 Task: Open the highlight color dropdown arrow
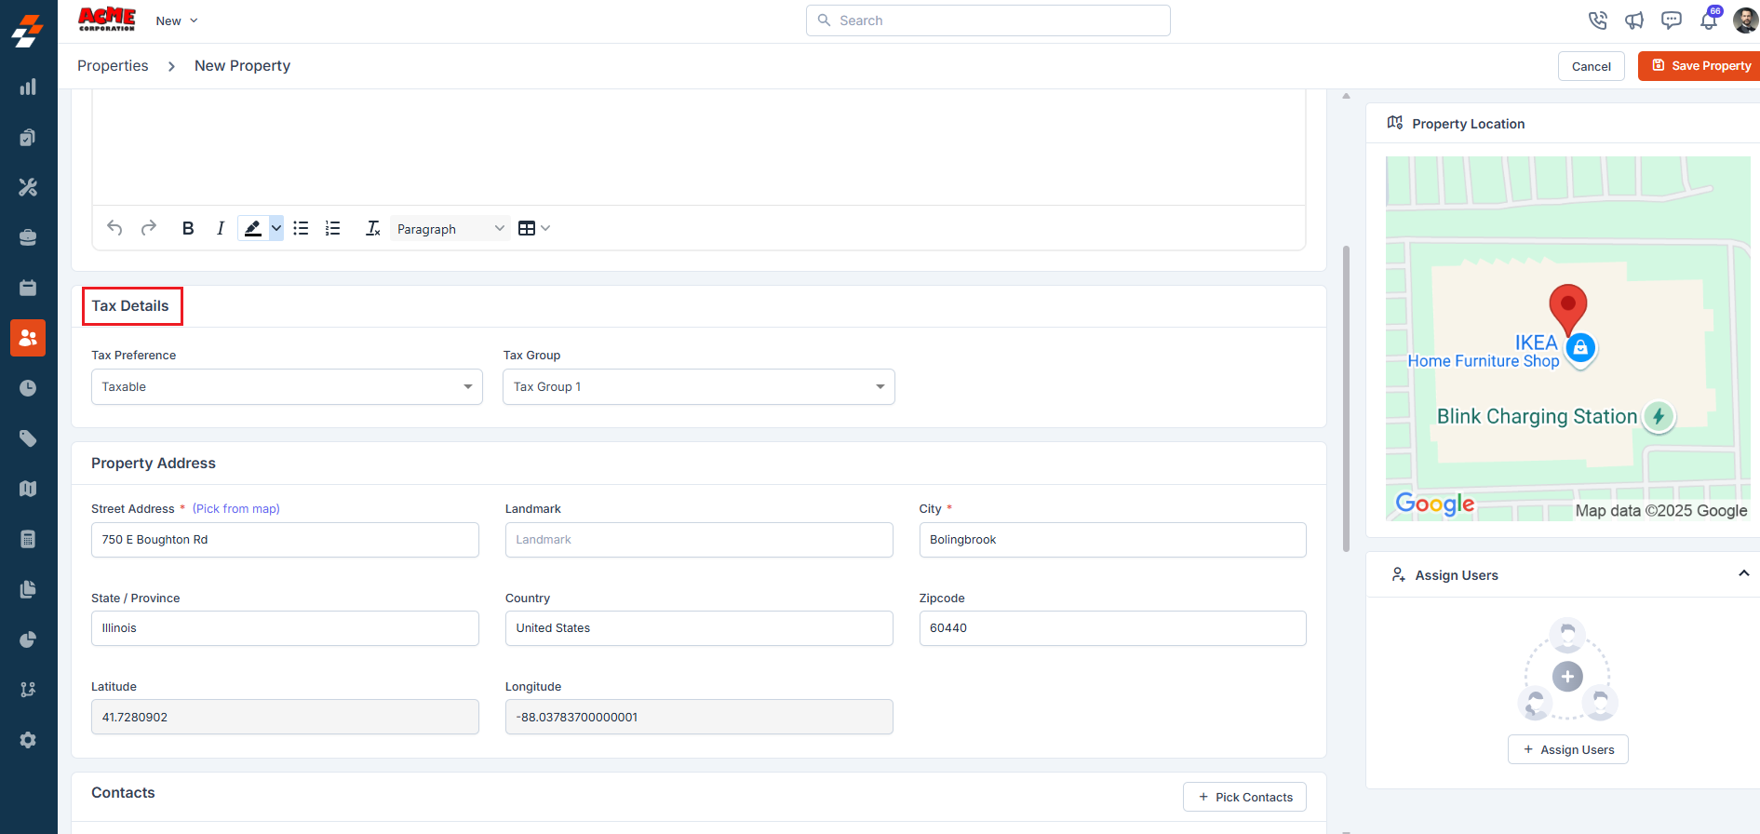click(276, 228)
